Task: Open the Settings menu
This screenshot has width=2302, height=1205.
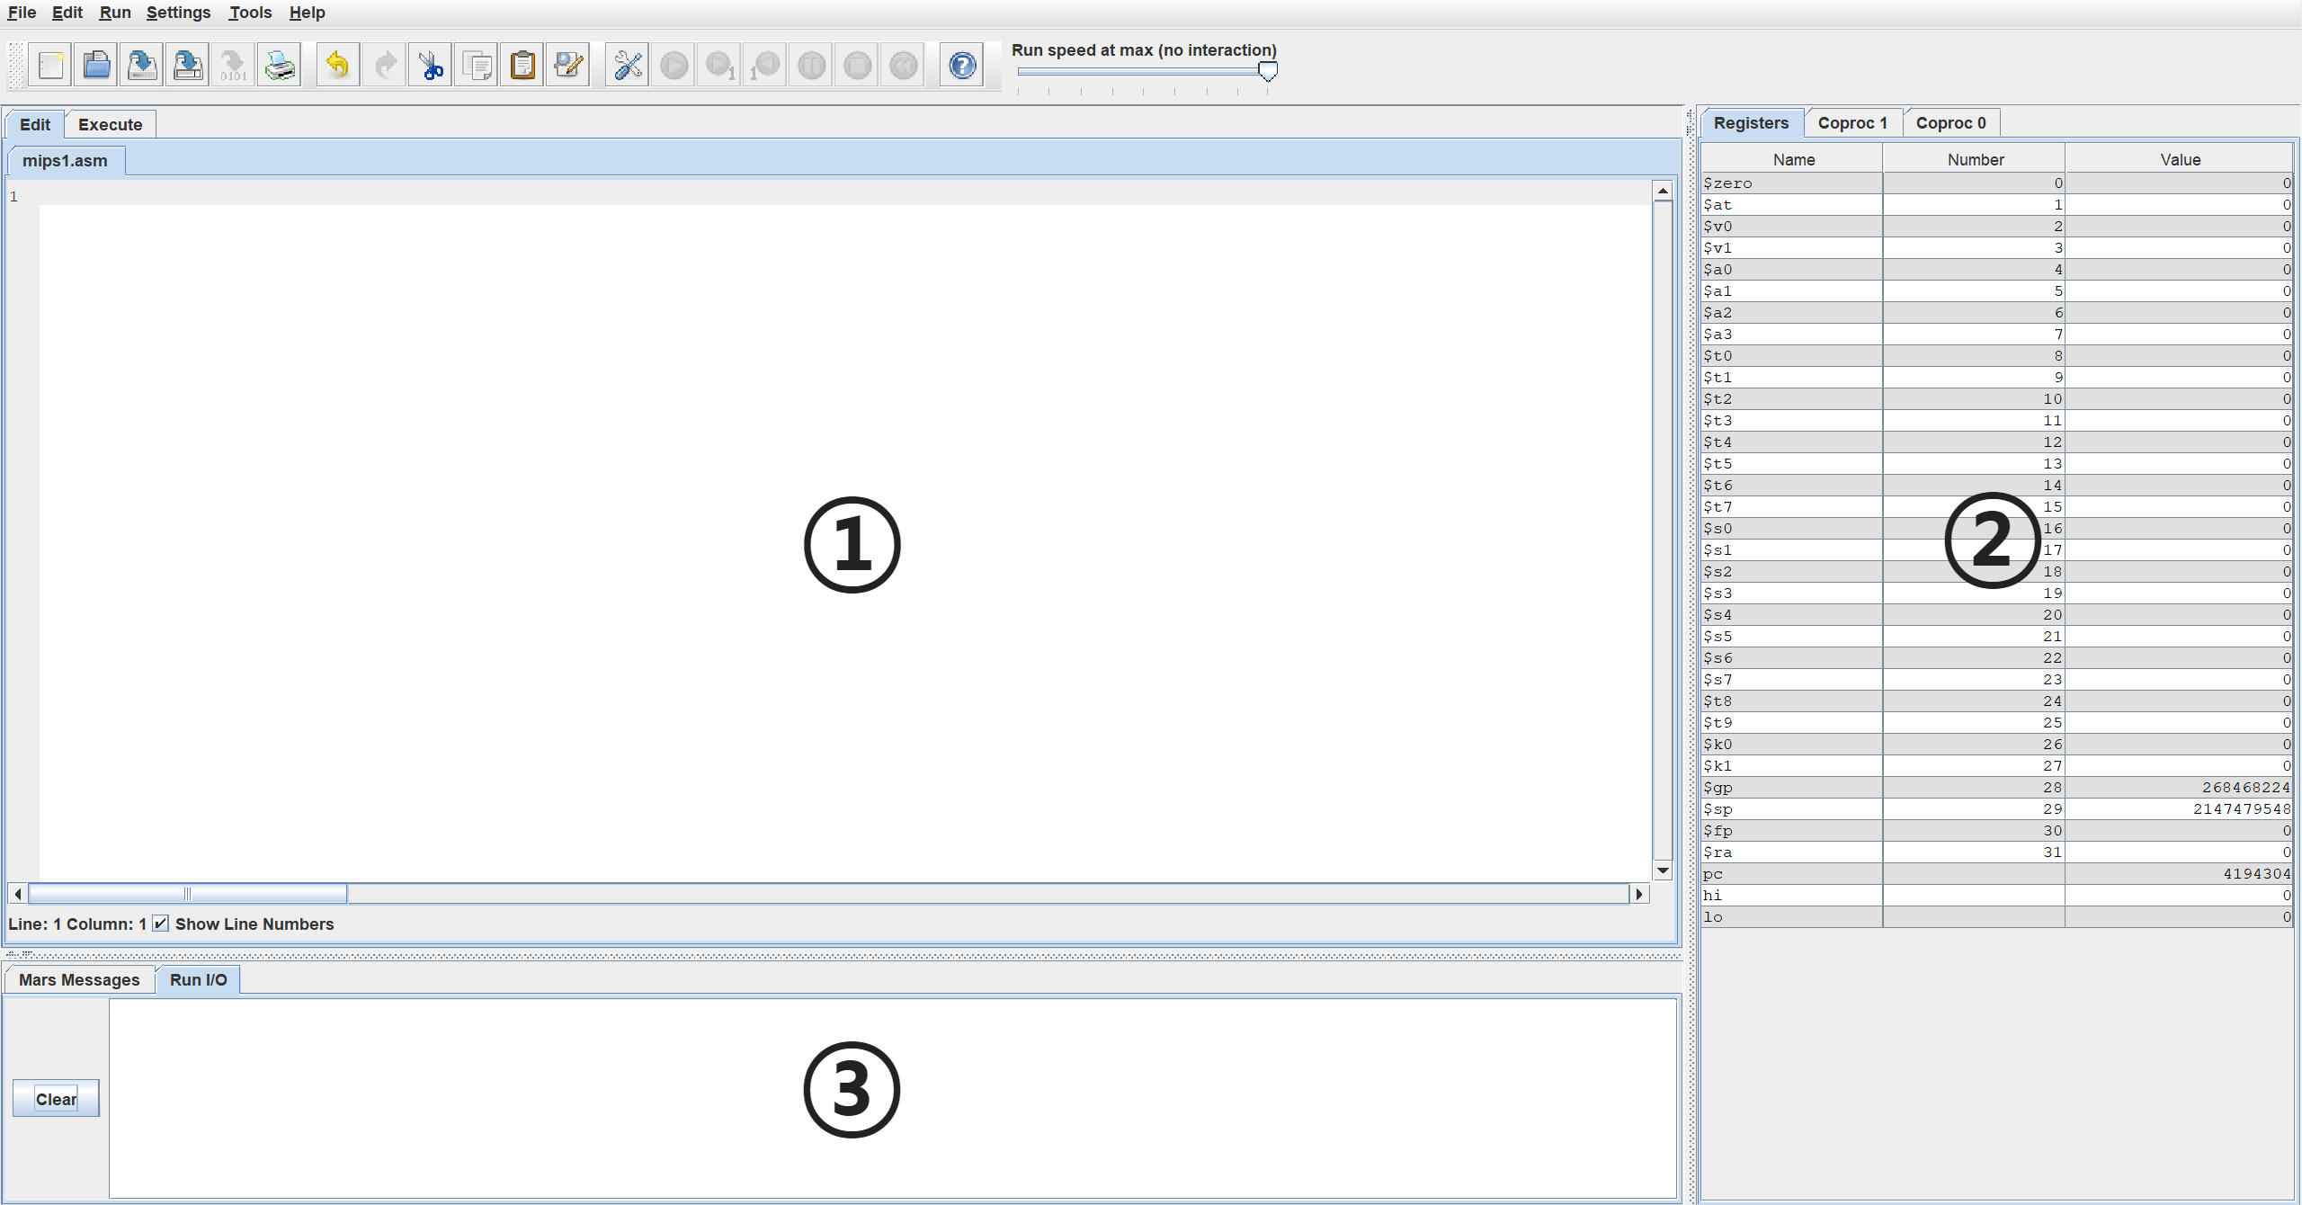Action: pyautogui.click(x=178, y=13)
